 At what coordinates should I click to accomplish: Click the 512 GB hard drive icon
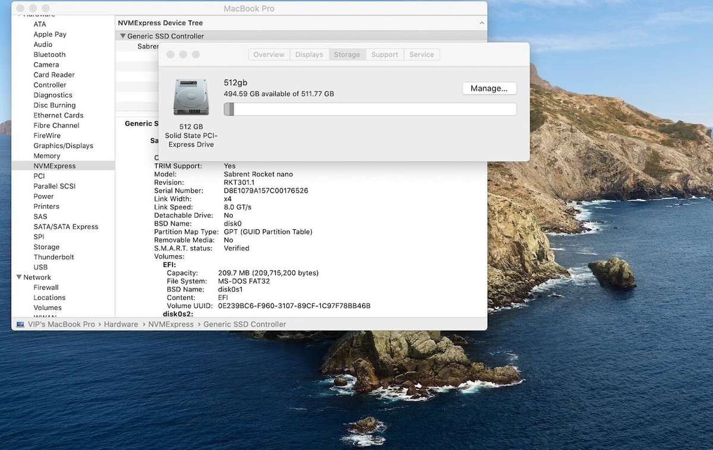tap(191, 97)
